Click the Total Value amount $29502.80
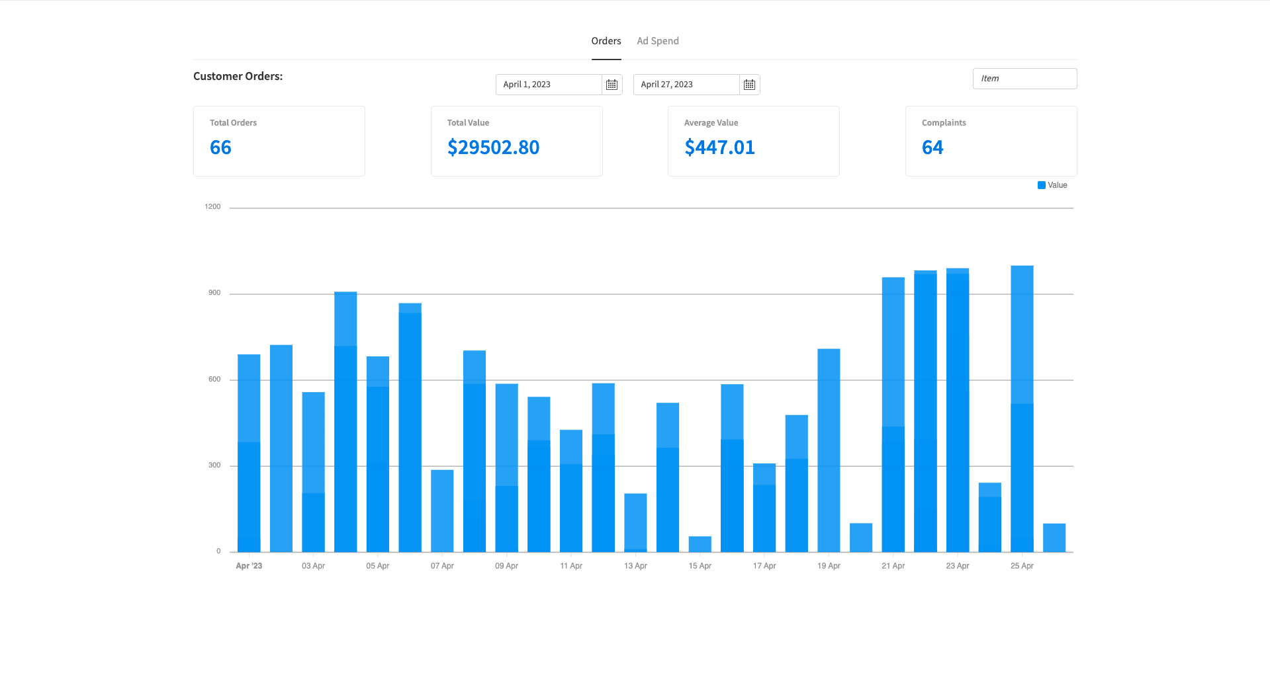 [x=494, y=147]
